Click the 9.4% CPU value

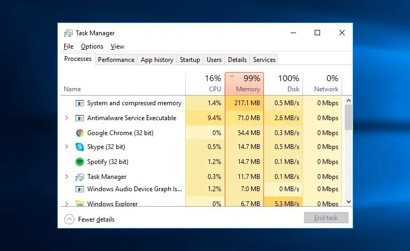click(x=214, y=118)
